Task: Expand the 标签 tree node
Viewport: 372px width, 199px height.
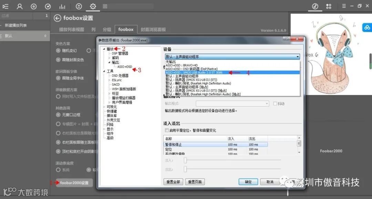Action: coord(110,93)
